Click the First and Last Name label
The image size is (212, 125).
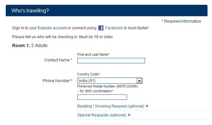[93, 54]
